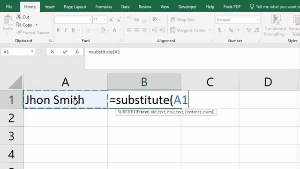
Task: Open the Name Box dropdown arrow
Action: click(32, 52)
